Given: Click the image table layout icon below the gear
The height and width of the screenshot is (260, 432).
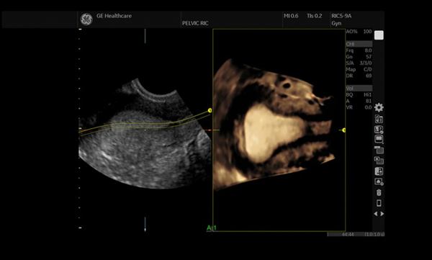Looking at the screenshot, I should click(379, 119).
